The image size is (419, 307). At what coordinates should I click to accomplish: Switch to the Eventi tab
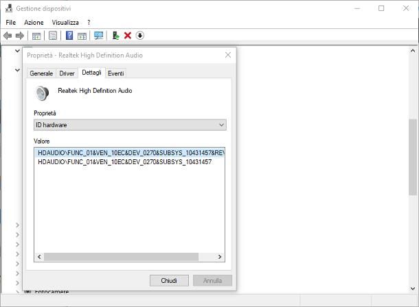tap(115, 73)
